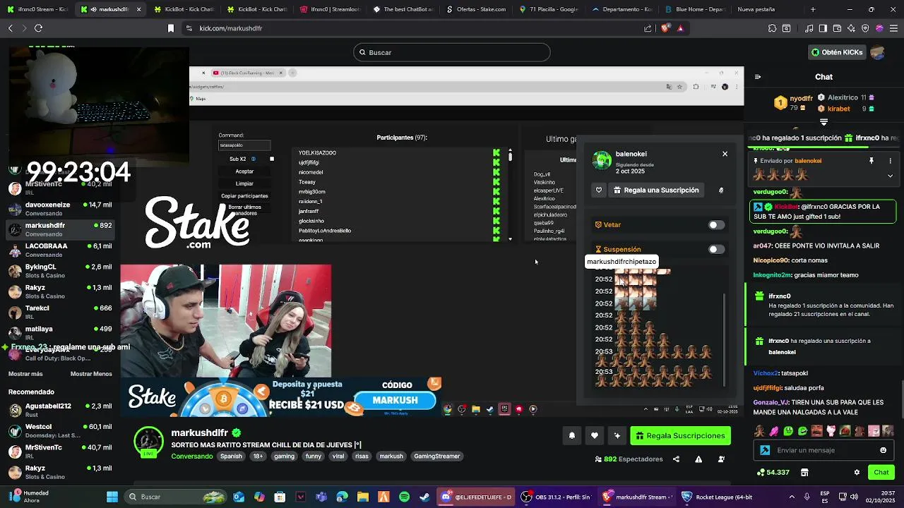Viewport: 904px width, 508px height.
Task: Show hidden system tray icons
Action: (x=791, y=497)
